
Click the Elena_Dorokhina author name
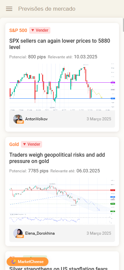pyautogui.click(x=40, y=233)
